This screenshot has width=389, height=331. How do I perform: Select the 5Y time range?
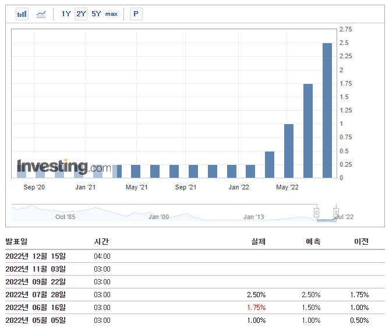click(x=96, y=13)
